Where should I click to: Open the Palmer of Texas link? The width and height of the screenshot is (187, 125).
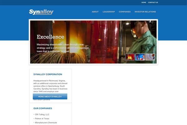(42, 118)
